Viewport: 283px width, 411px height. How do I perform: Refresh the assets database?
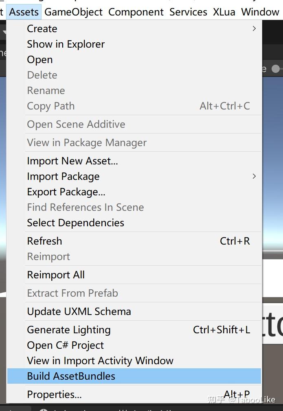(x=45, y=241)
